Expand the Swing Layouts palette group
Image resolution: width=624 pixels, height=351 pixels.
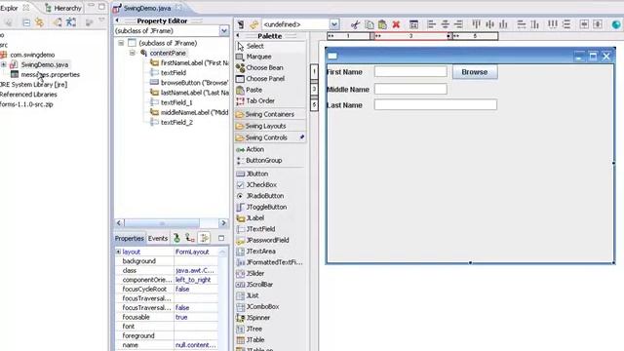[x=270, y=126]
